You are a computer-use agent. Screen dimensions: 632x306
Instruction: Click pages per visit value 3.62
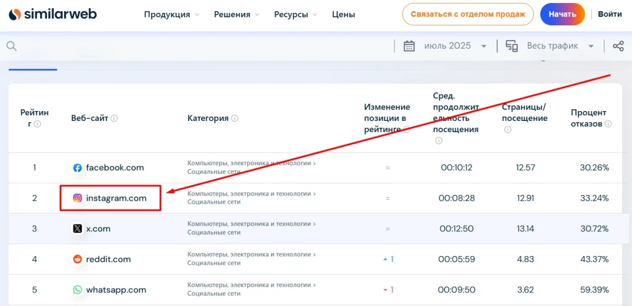pyautogui.click(x=525, y=290)
